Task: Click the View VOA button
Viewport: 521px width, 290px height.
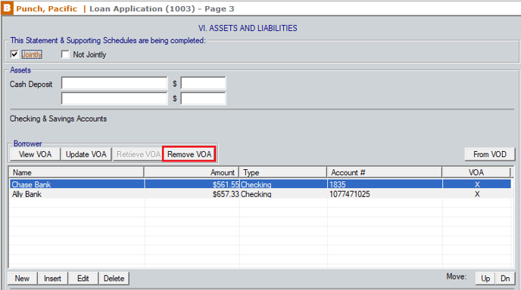Action: click(36, 155)
